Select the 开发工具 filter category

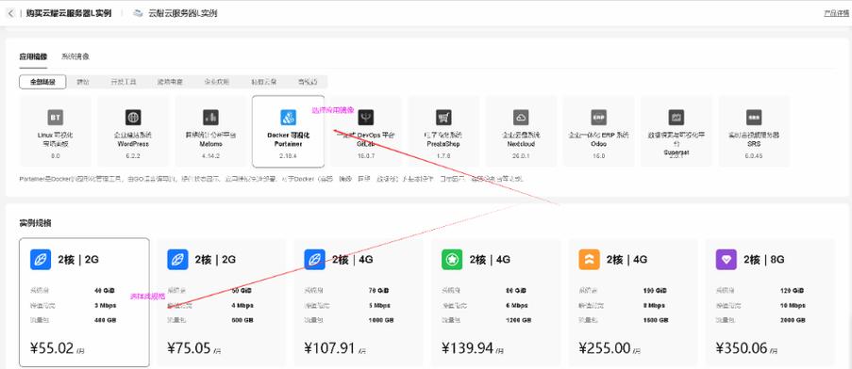[x=124, y=82]
